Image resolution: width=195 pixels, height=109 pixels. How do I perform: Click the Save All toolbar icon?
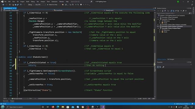(18, 5)
